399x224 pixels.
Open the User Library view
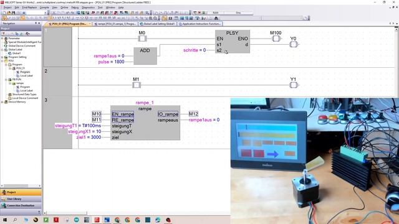[x=21, y=199]
